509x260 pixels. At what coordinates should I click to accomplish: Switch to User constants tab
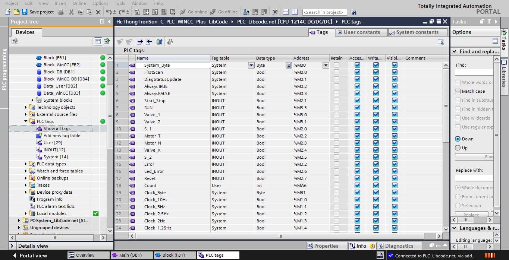tap(361, 32)
